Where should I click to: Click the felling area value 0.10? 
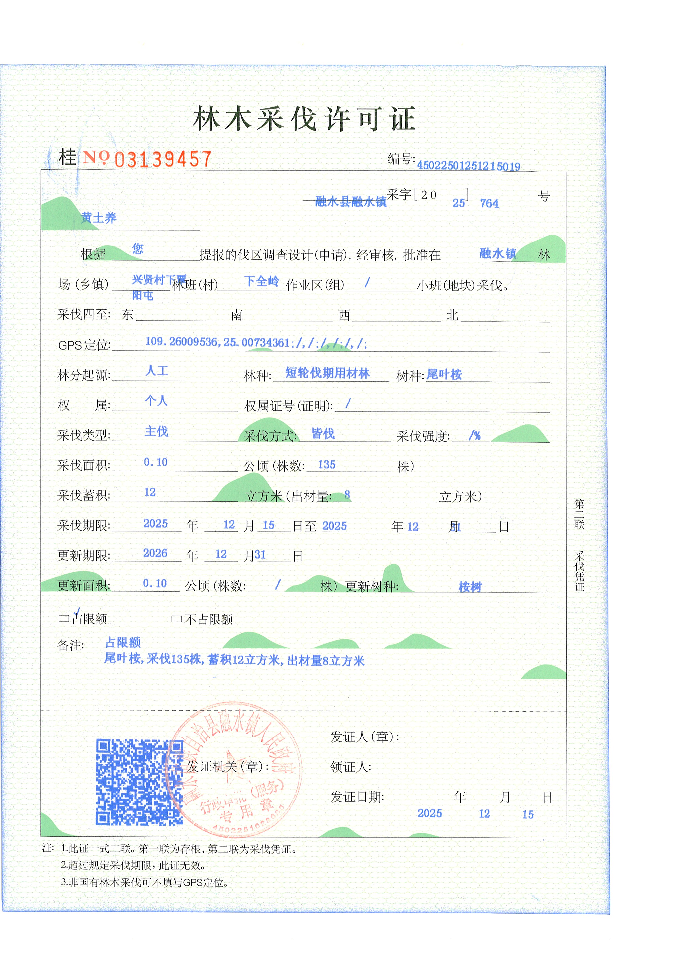(156, 462)
